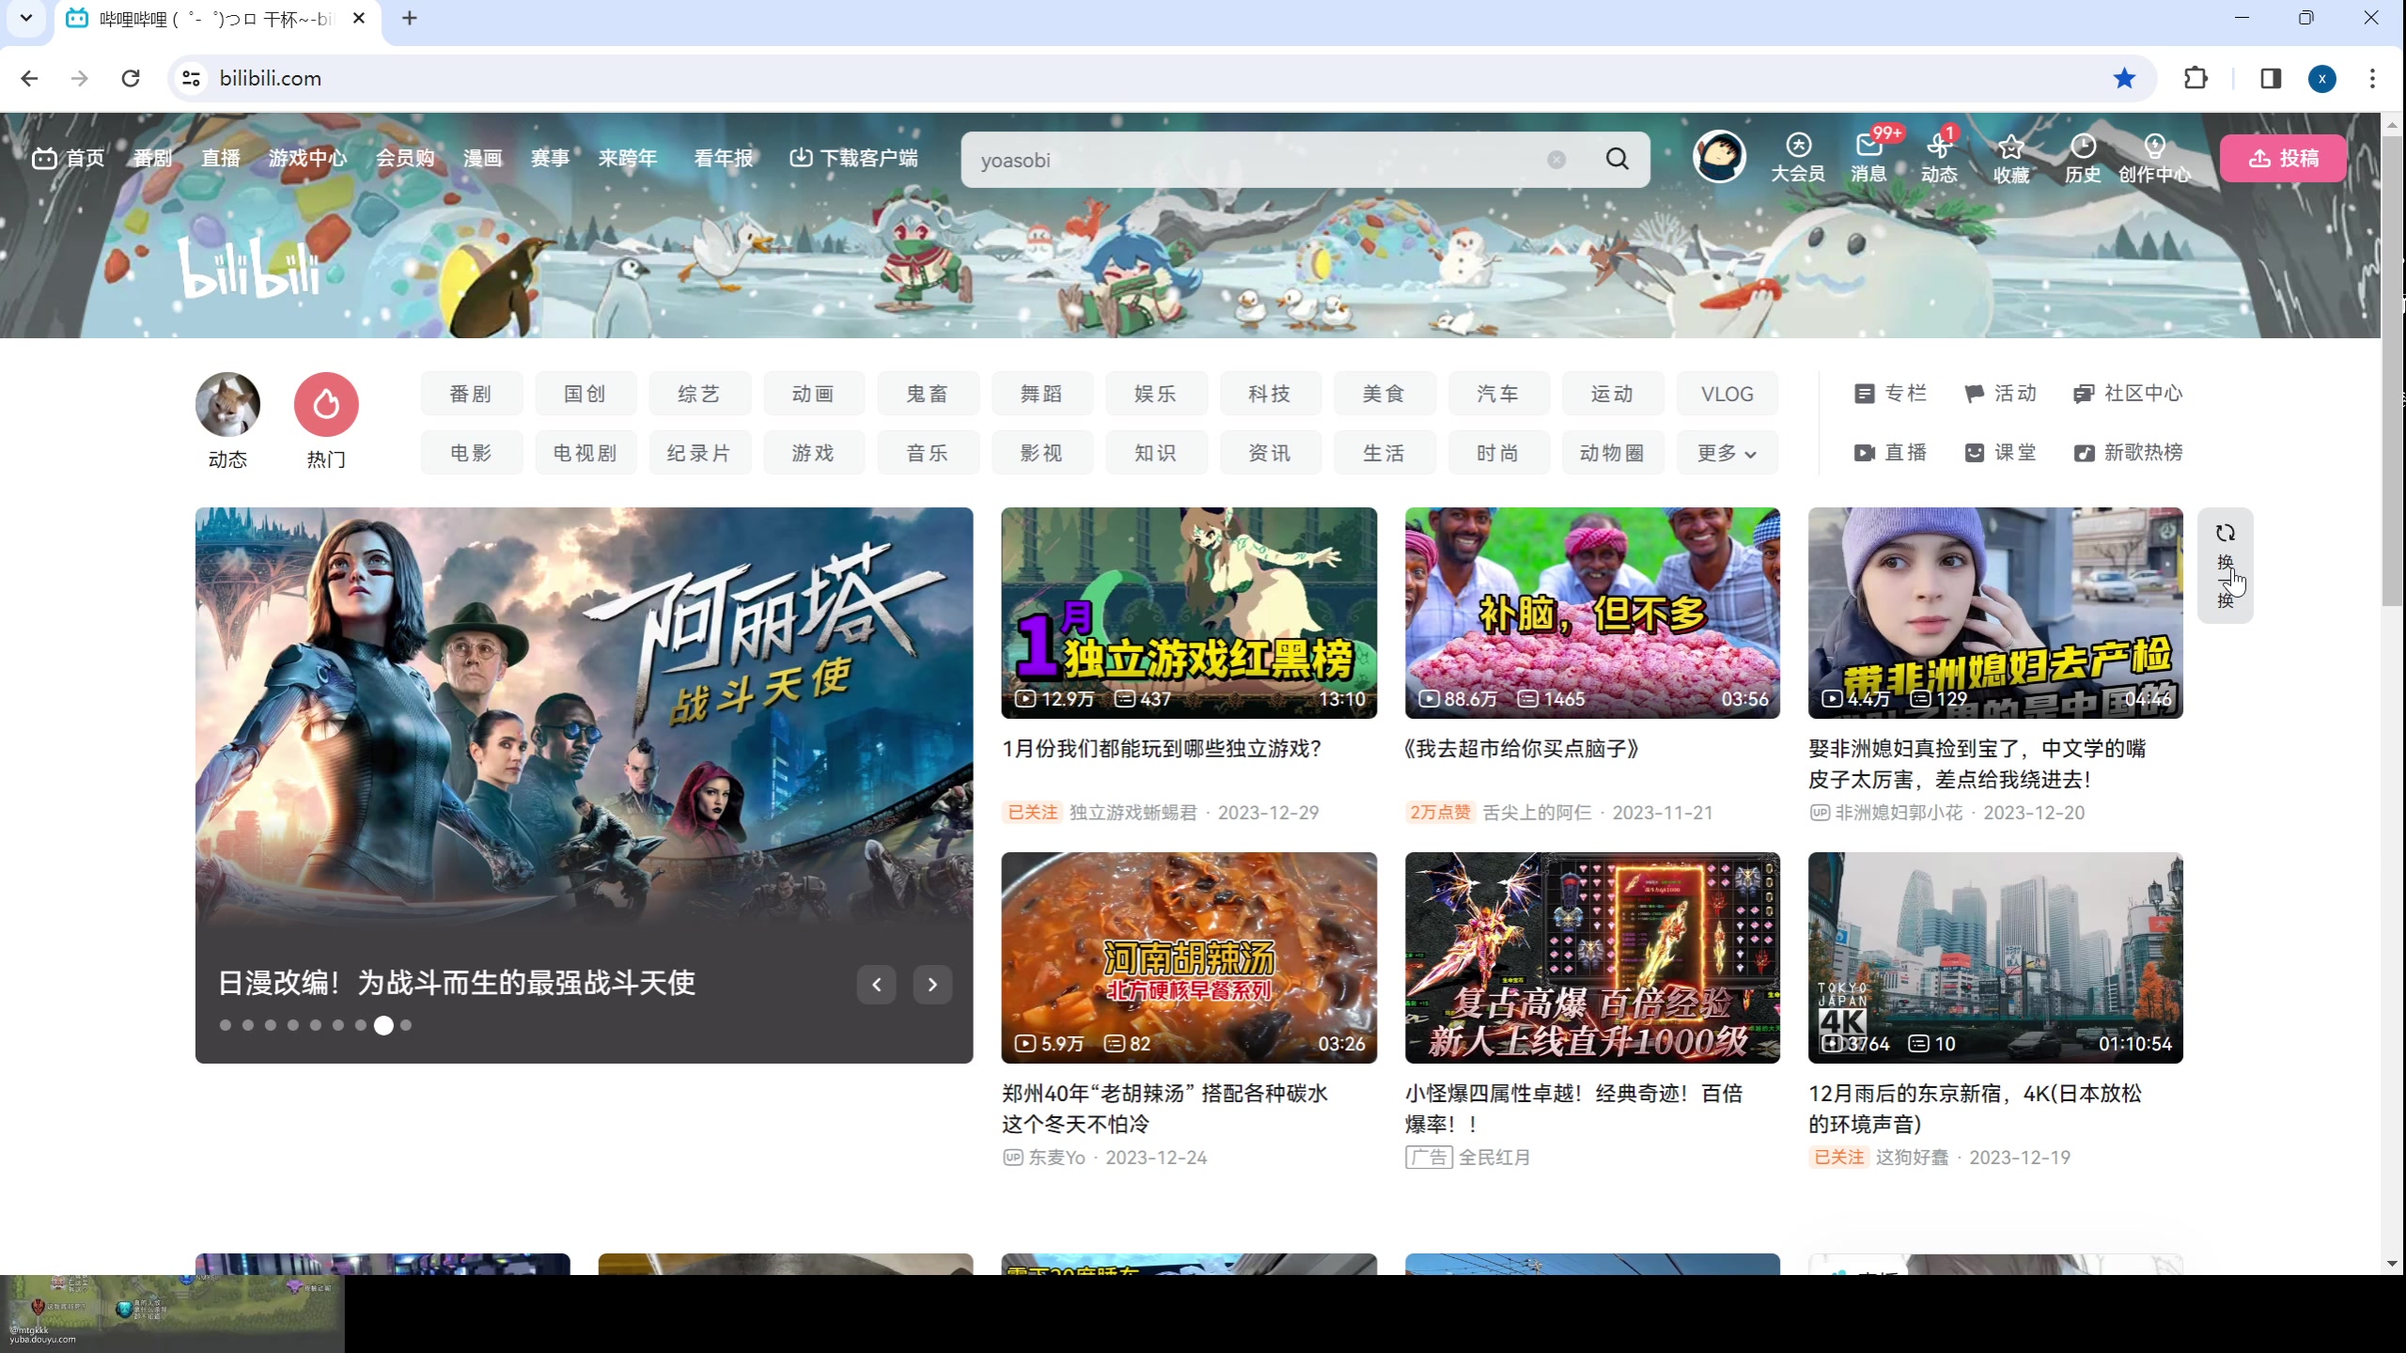The width and height of the screenshot is (2406, 1353).
Task: Clear the yoasobi search text
Action: [1556, 160]
